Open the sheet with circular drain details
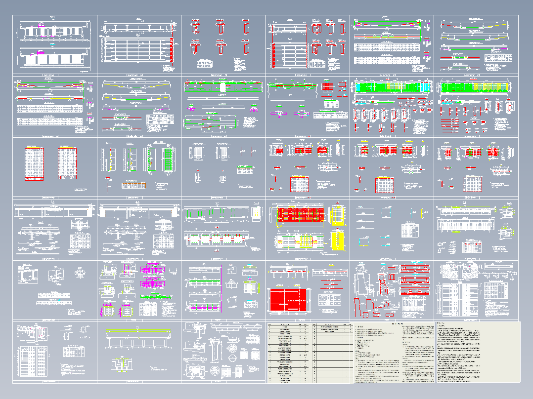 223,352
